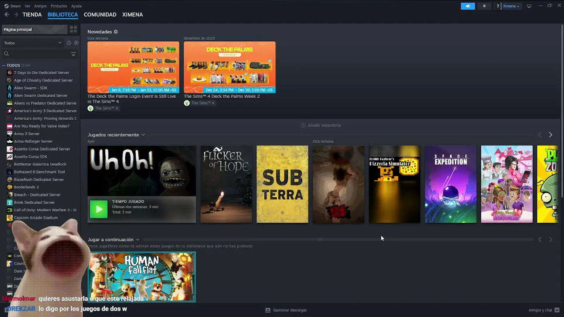The width and height of the screenshot is (564, 317).
Task: Open the downloads manager icon
Action: click(x=268, y=310)
